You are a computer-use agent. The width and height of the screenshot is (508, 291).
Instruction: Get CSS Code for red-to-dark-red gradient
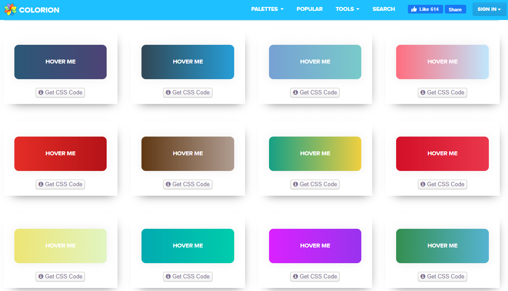pyautogui.click(x=60, y=184)
